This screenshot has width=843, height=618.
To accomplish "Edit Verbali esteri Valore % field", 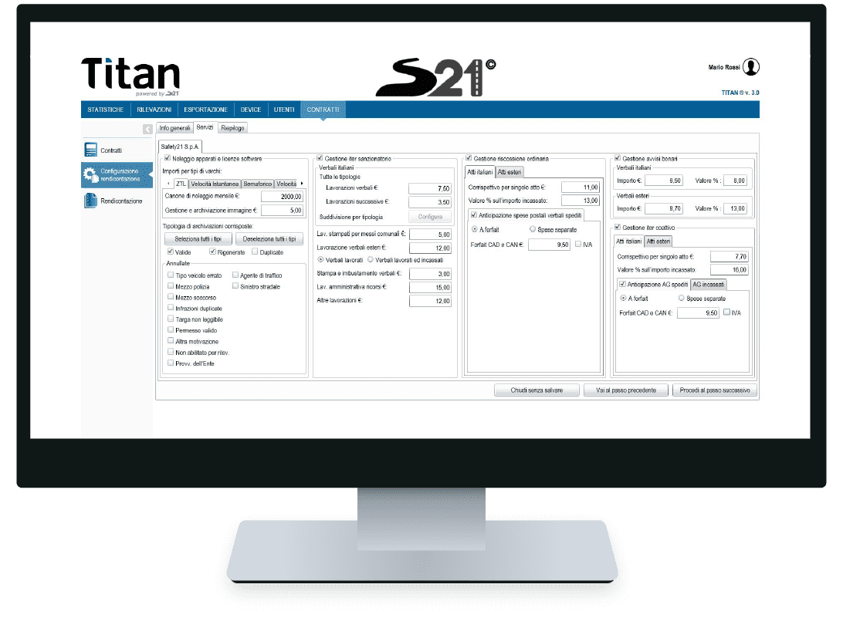I will pyautogui.click(x=735, y=208).
